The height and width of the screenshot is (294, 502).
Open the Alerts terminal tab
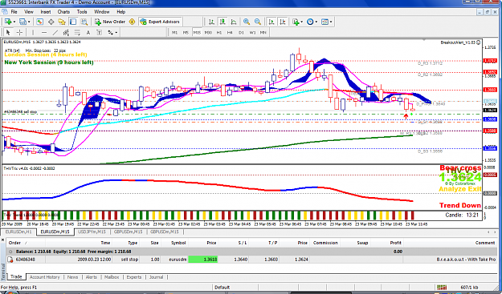92,277
